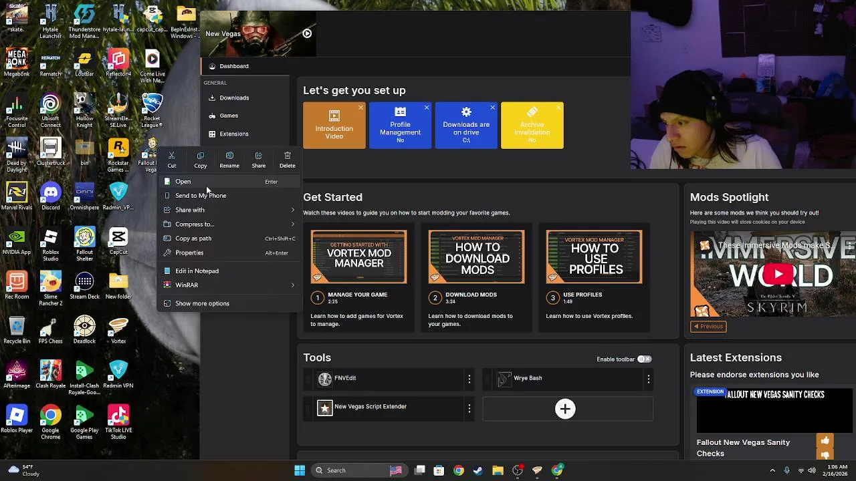Dismiss Downloads are on drive card
The width and height of the screenshot is (856, 481).
pyautogui.click(x=493, y=108)
